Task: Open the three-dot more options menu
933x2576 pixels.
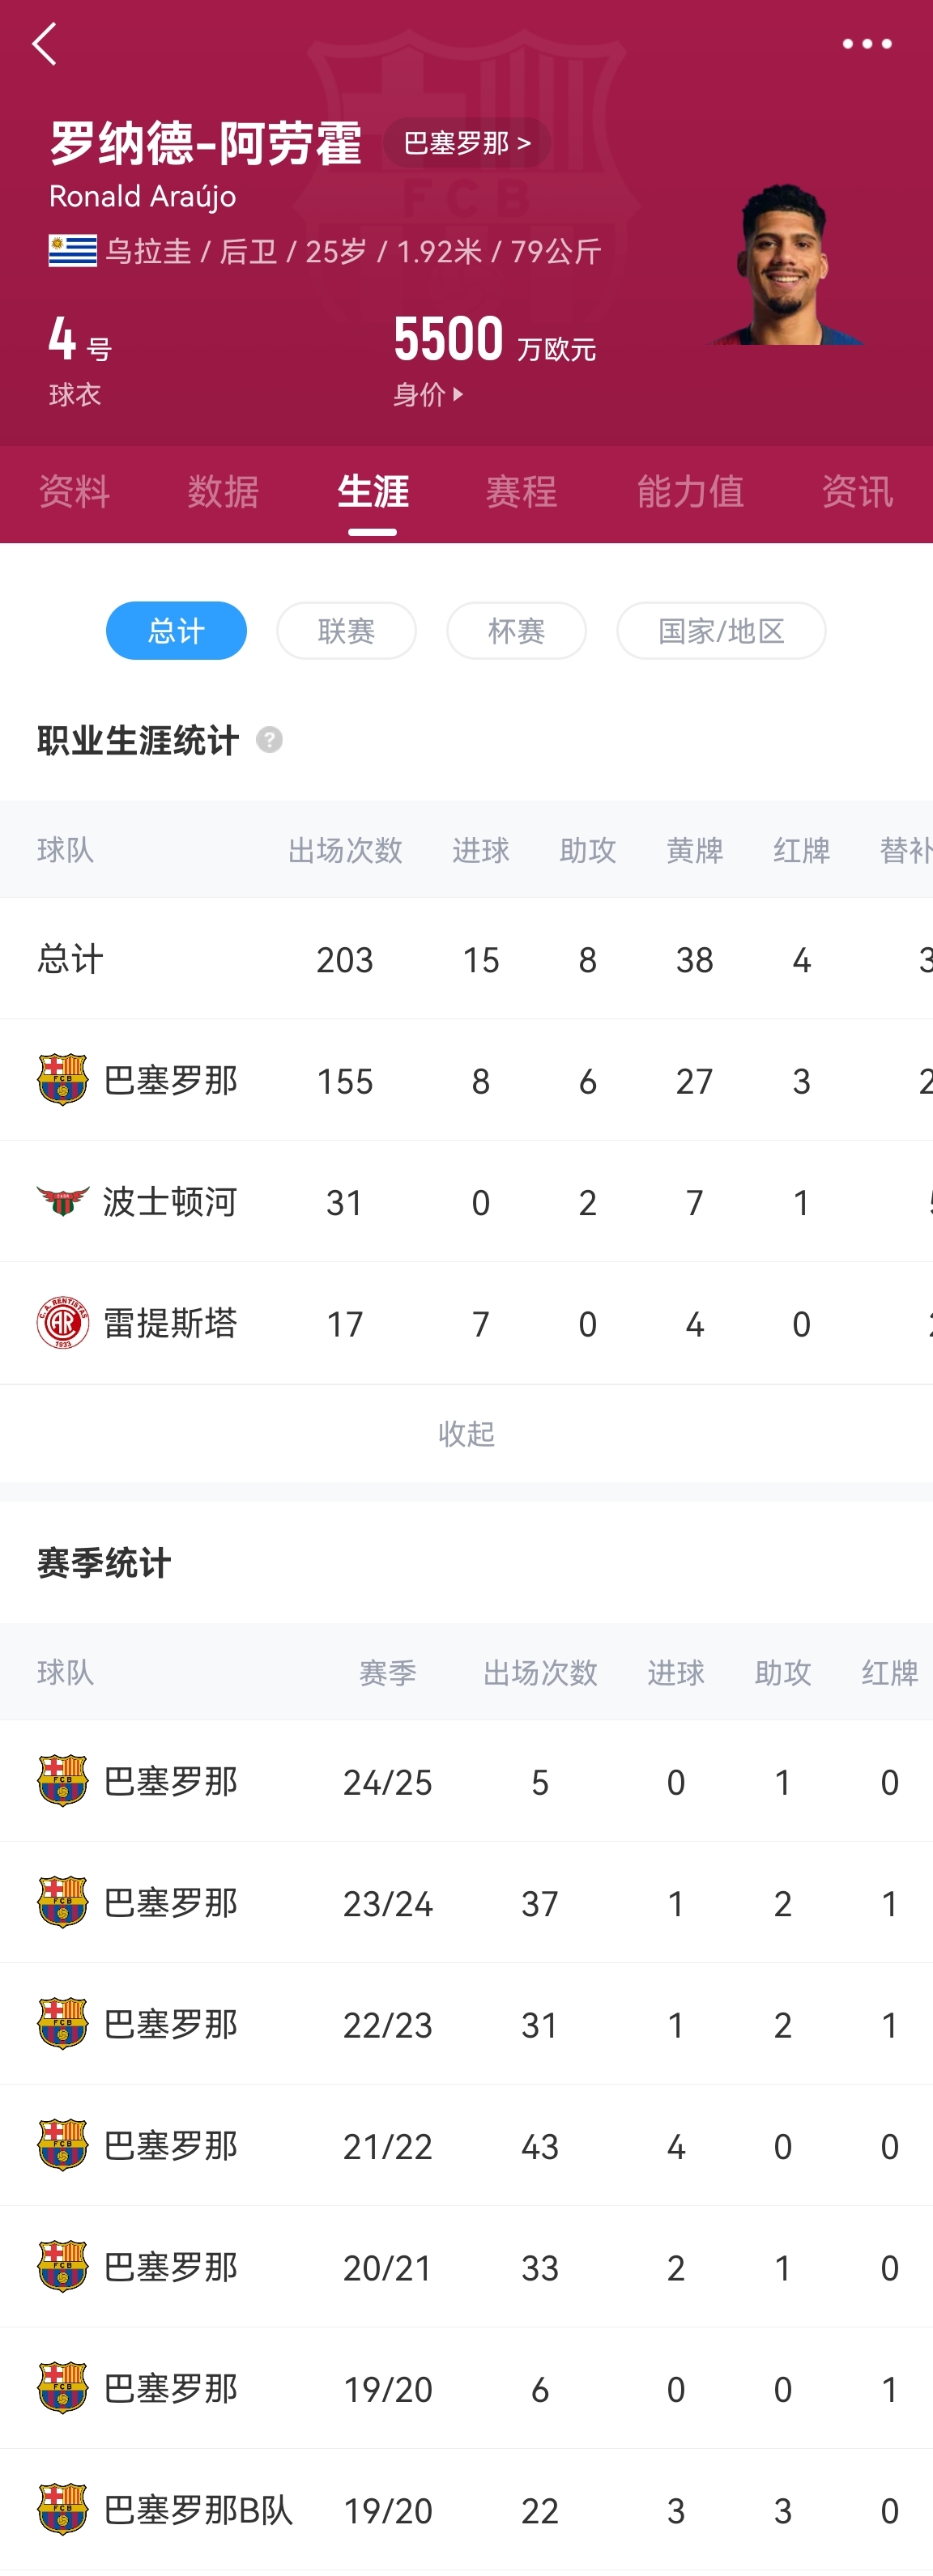Action: click(866, 44)
